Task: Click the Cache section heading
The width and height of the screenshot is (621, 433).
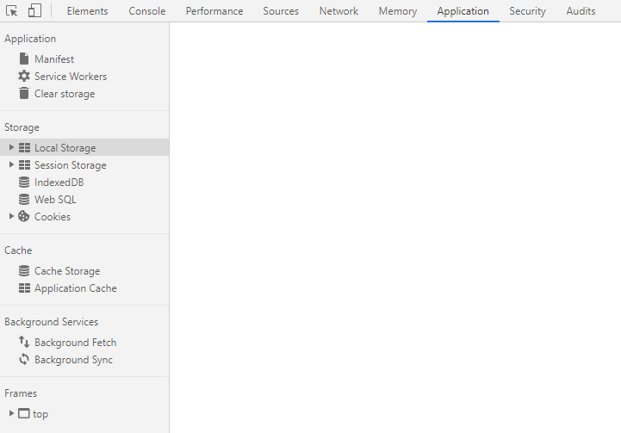Action: tap(18, 251)
